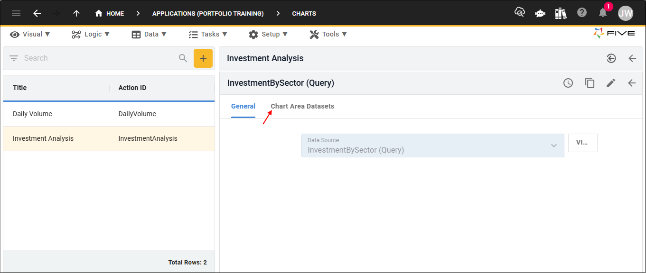Screen dimensions: 646x273
Task: Click the filter icon in search bar
Action: tap(14, 58)
